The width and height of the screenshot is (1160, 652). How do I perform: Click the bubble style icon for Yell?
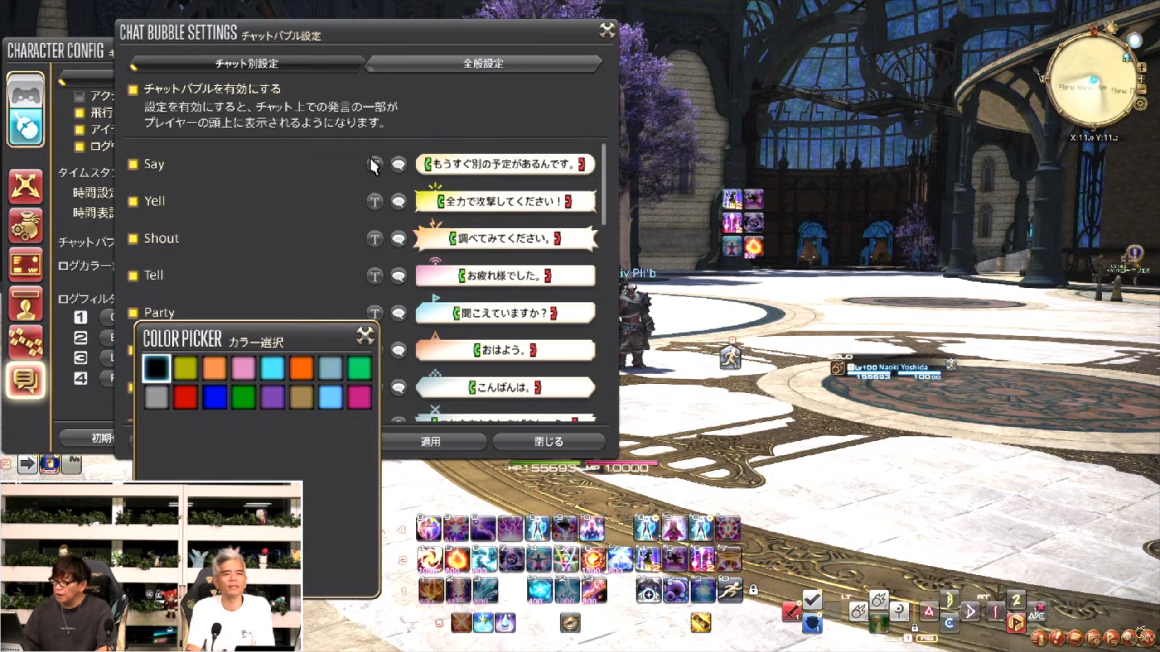[x=399, y=201]
